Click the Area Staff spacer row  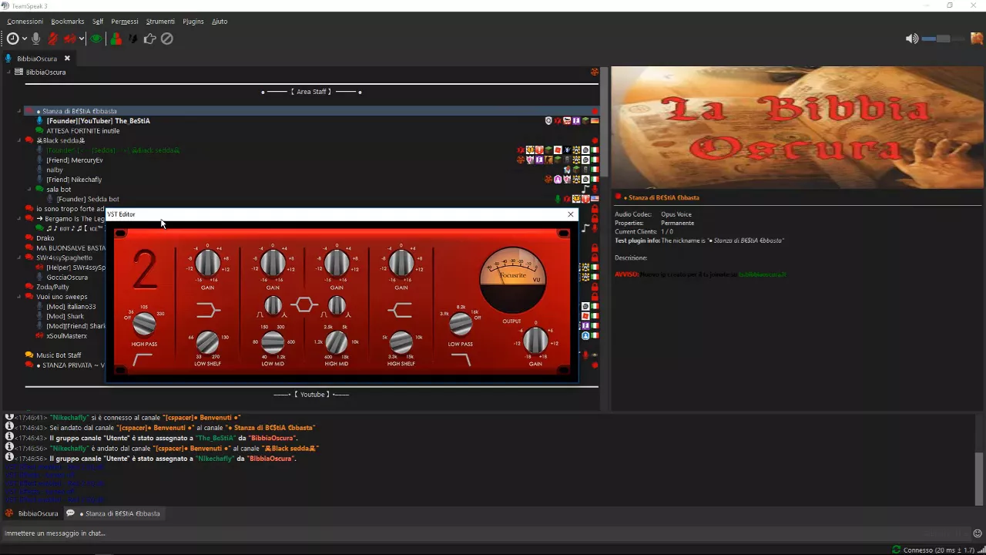tap(312, 92)
